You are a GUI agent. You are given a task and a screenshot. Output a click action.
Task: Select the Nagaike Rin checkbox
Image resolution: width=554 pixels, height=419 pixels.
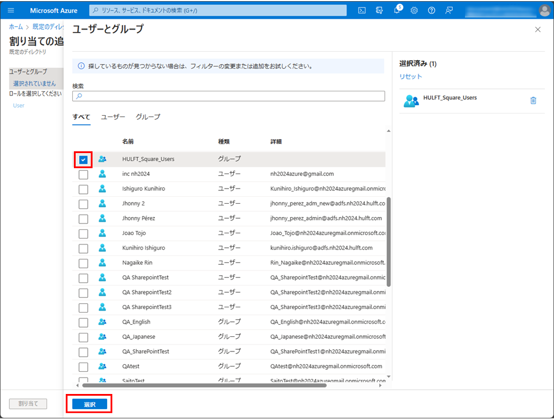click(x=83, y=263)
